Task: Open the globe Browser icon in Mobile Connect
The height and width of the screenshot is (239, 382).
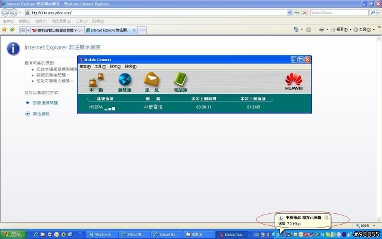Action: (125, 82)
